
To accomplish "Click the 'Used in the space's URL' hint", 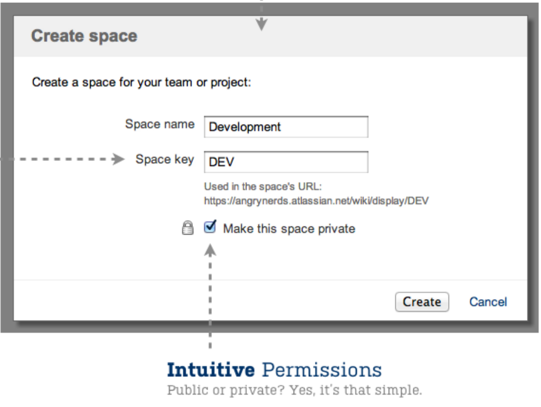I will coord(263,186).
